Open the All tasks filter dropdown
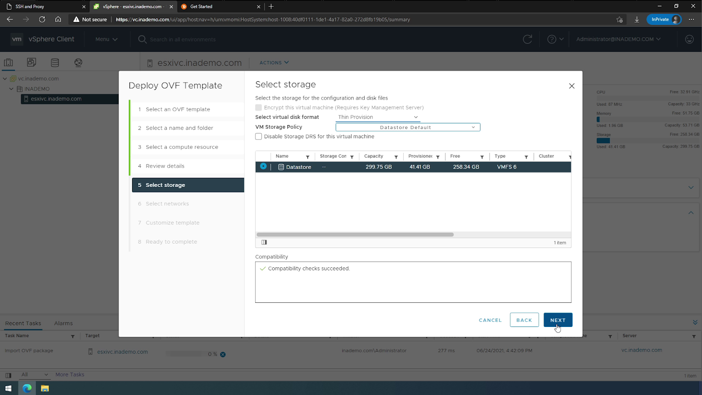Screen dimensions: 702x395 click(34, 374)
